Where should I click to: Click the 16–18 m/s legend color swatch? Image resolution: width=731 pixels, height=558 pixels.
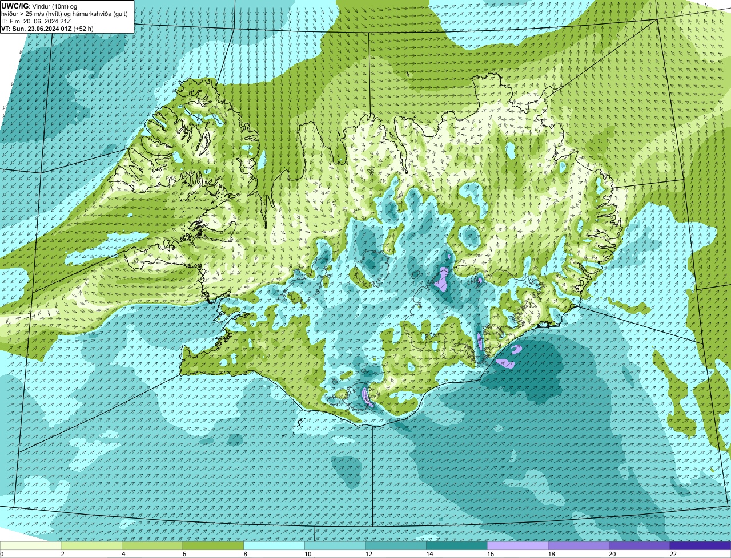pyautogui.click(x=518, y=545)
